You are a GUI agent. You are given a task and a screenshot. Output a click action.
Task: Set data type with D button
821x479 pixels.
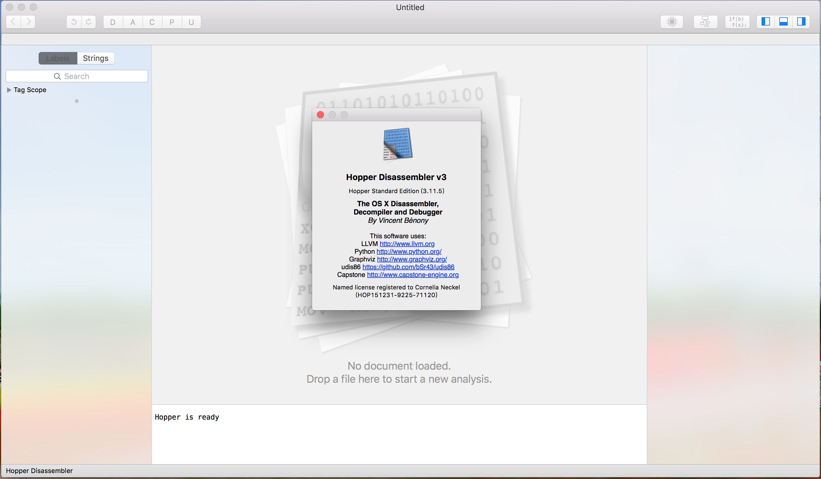[113, 22]
